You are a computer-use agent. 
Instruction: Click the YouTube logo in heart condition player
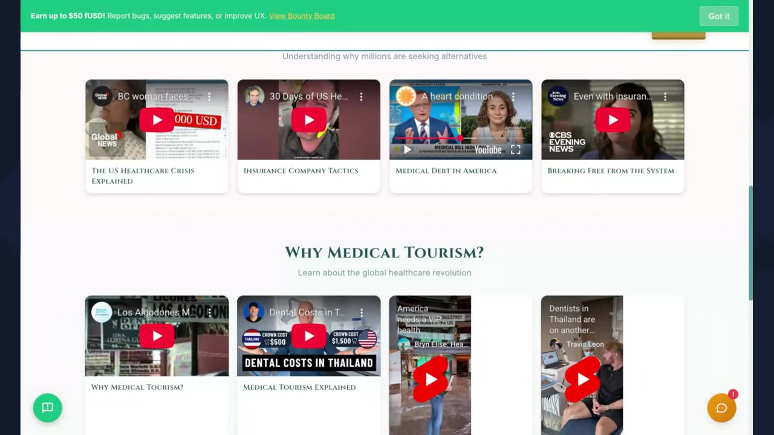pyautogui.click(x=488, y=150)
